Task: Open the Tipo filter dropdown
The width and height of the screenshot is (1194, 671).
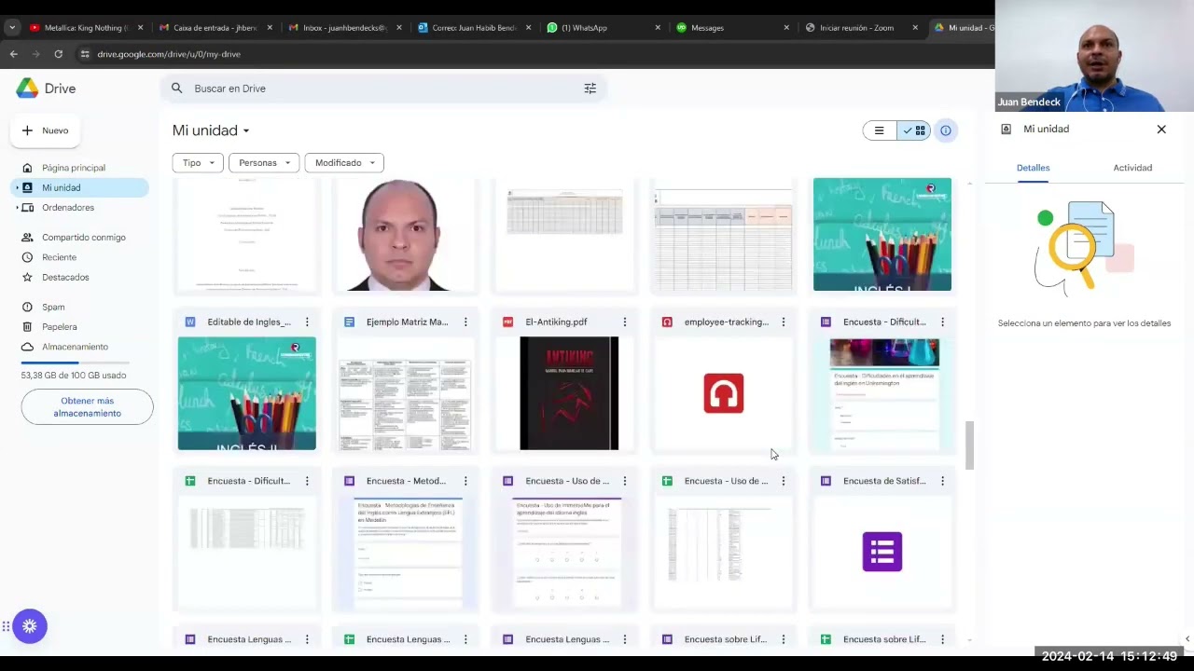Action: pos(198,163)
